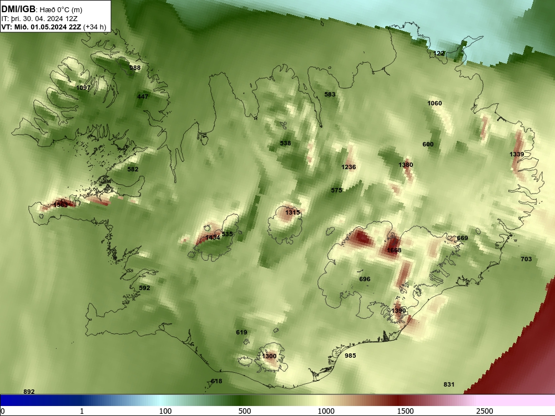Click the 669 height label
This screenshot has width=555, height=416.
click(x=462, y=238)
